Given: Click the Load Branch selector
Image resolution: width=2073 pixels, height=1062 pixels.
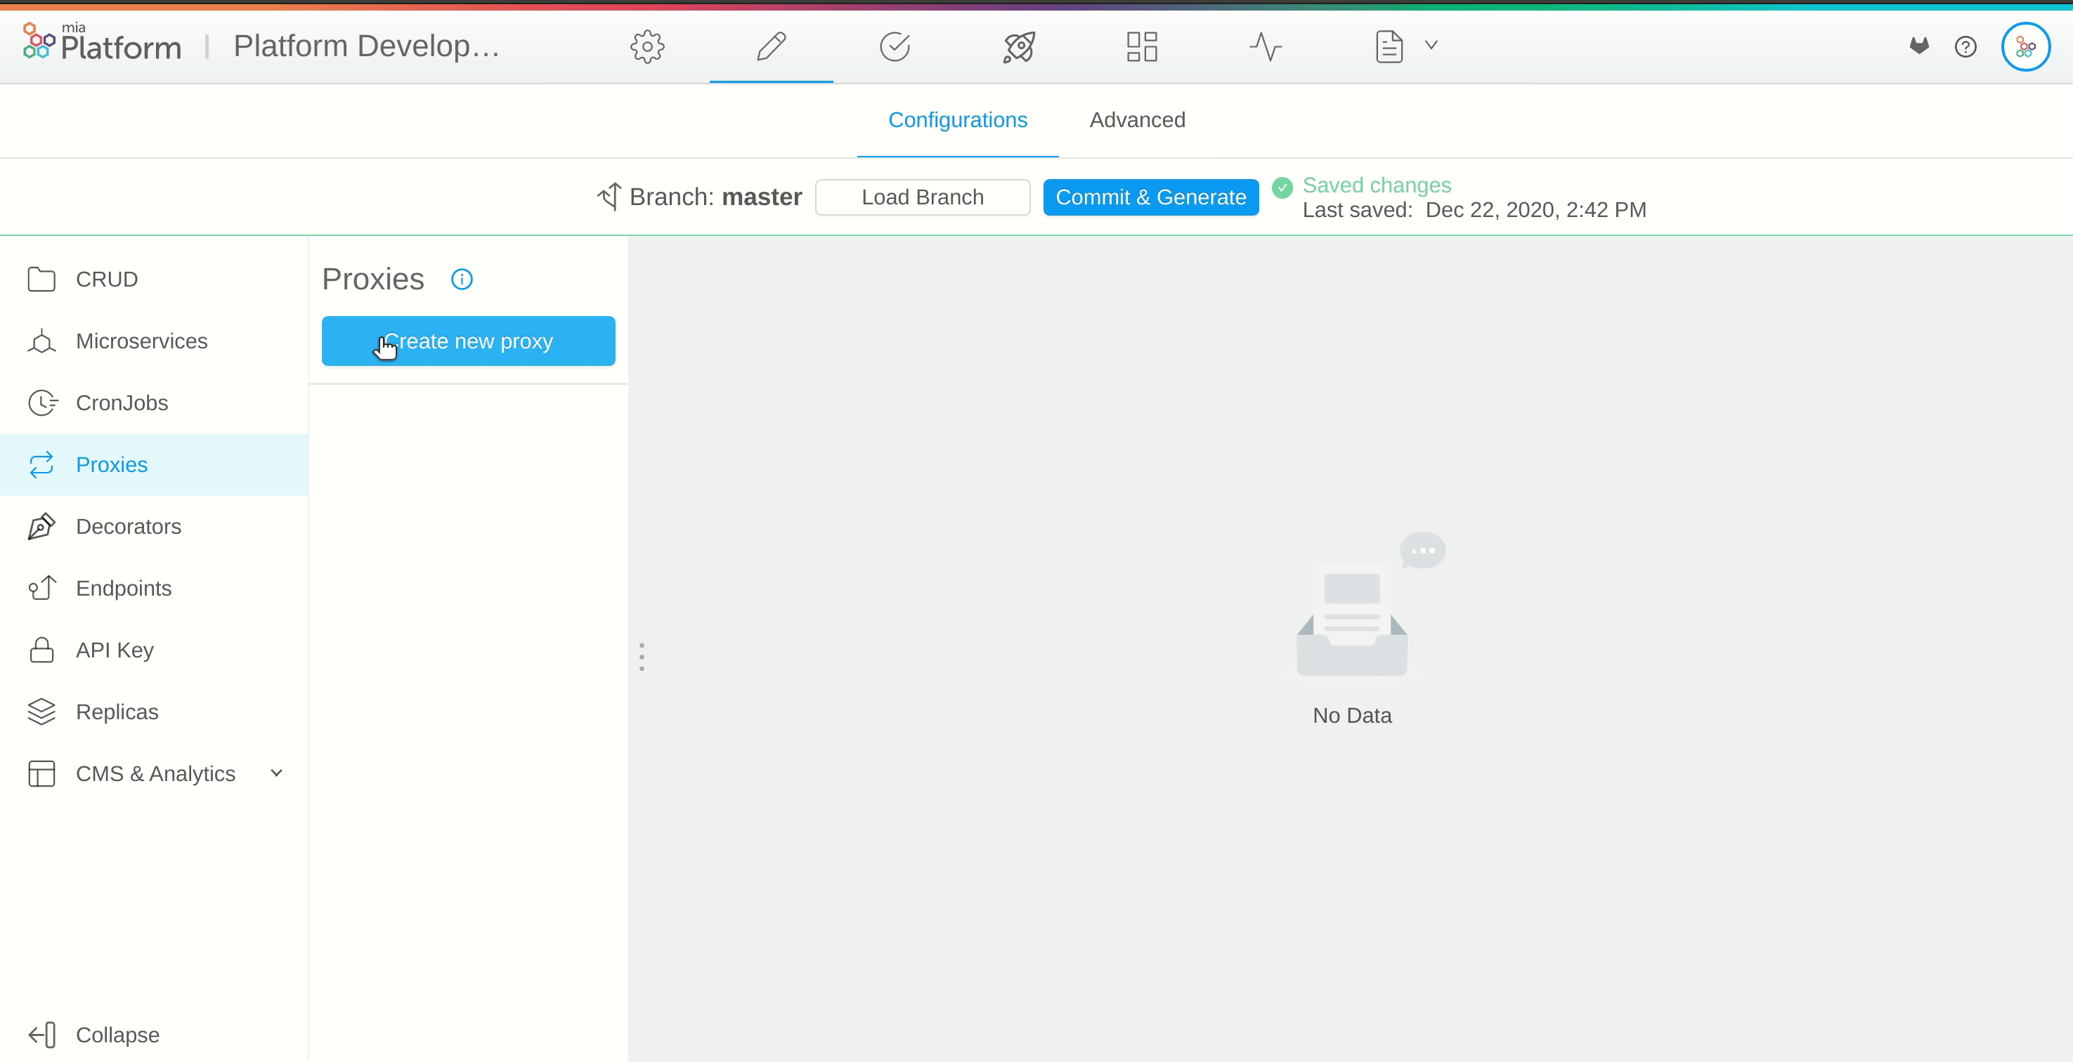Looking at the screenshot, I should 922,197.
